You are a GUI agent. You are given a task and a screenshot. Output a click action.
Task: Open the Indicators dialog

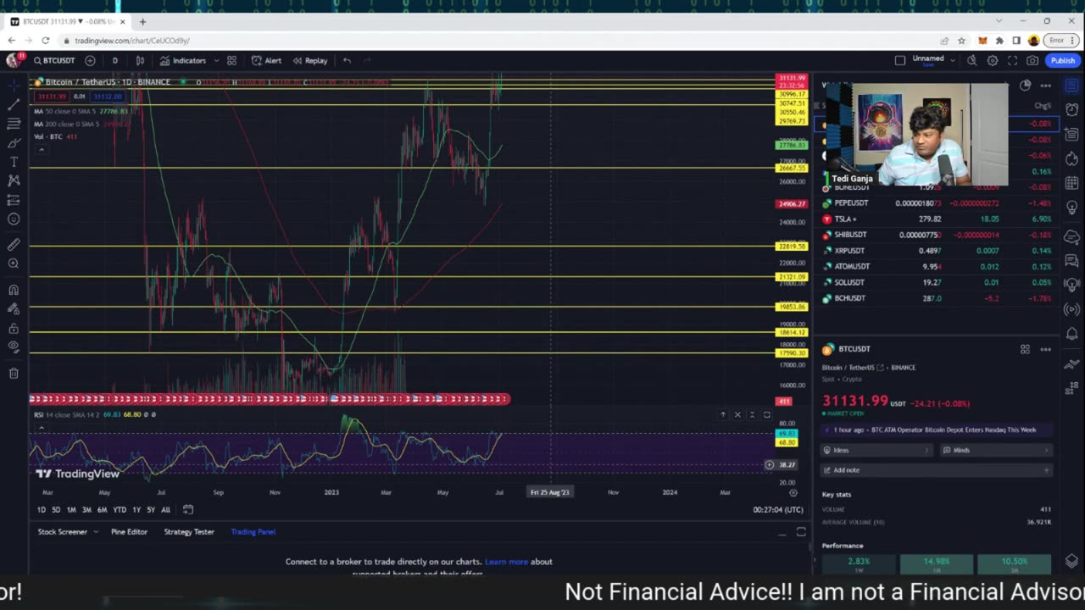(x=183, y=60)
